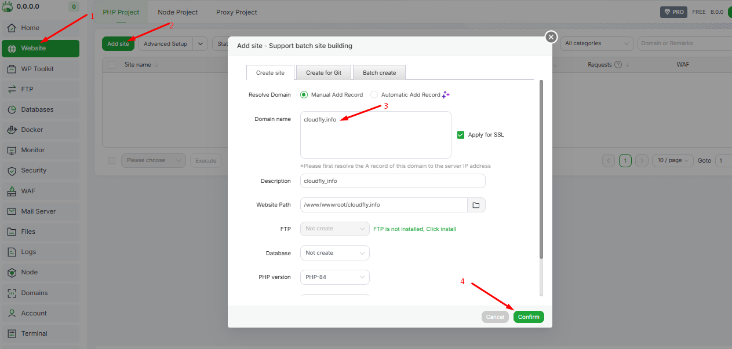Image resolution: width=732 pixels, height=349 pixels.
Task: Open Databases via its sidebar icon
Action: point(12,109)
